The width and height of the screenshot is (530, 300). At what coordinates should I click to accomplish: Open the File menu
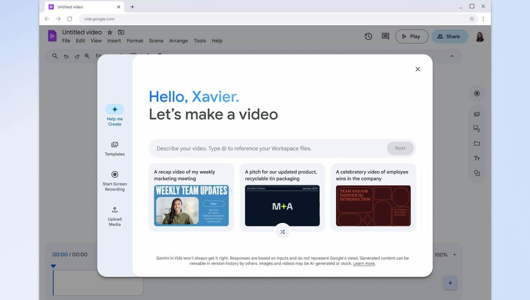[66, 41]
